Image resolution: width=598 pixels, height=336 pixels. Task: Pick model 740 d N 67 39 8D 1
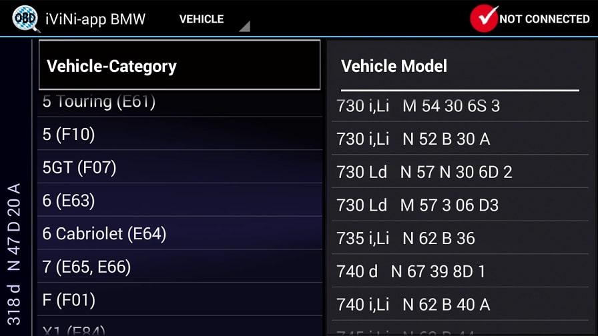pos(460,271)
